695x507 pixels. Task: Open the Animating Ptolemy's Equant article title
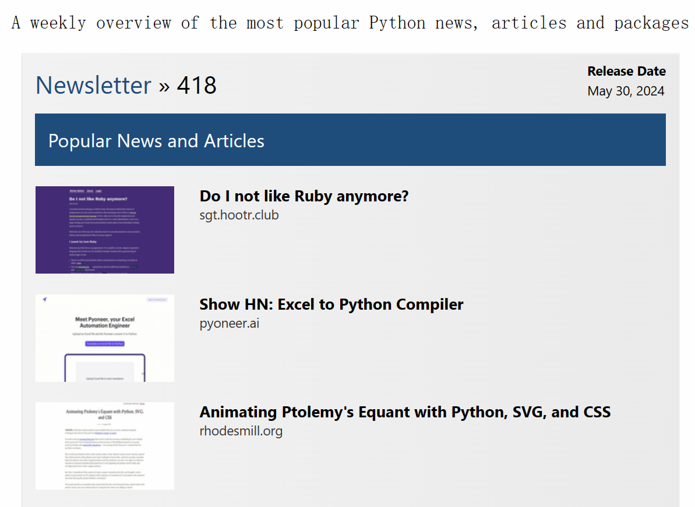tap(405, 412)
